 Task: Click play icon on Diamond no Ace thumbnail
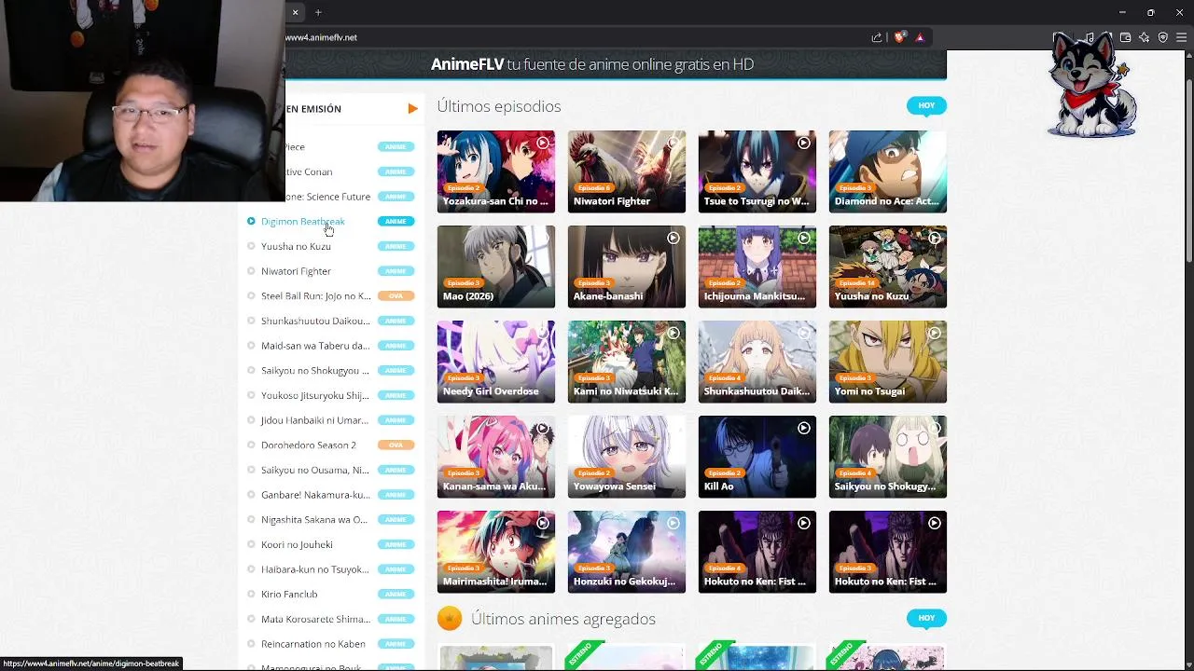click(x=934, y=143)
